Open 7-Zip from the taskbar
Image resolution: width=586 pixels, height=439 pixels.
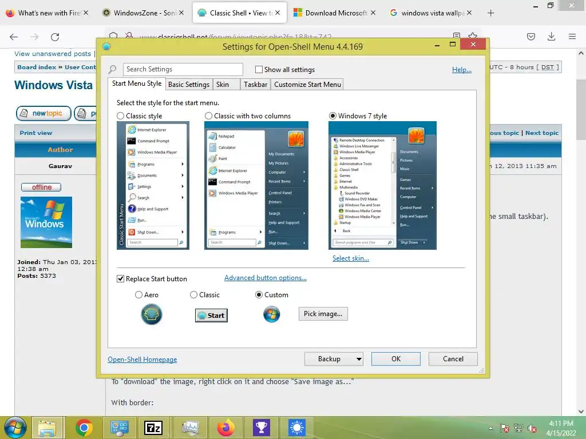(x=153, y=428)
